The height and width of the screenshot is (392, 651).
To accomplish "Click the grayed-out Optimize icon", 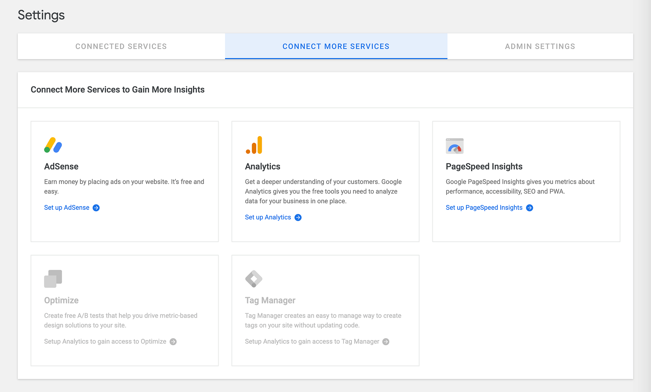I will coord(53,279).
